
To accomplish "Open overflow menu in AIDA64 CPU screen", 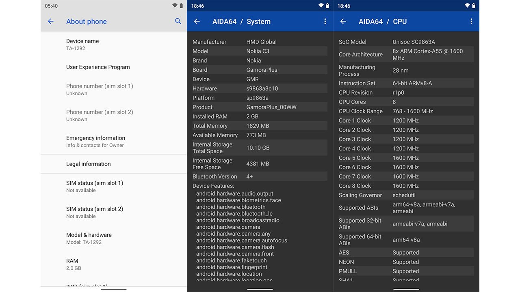I will tap(471, 21).
